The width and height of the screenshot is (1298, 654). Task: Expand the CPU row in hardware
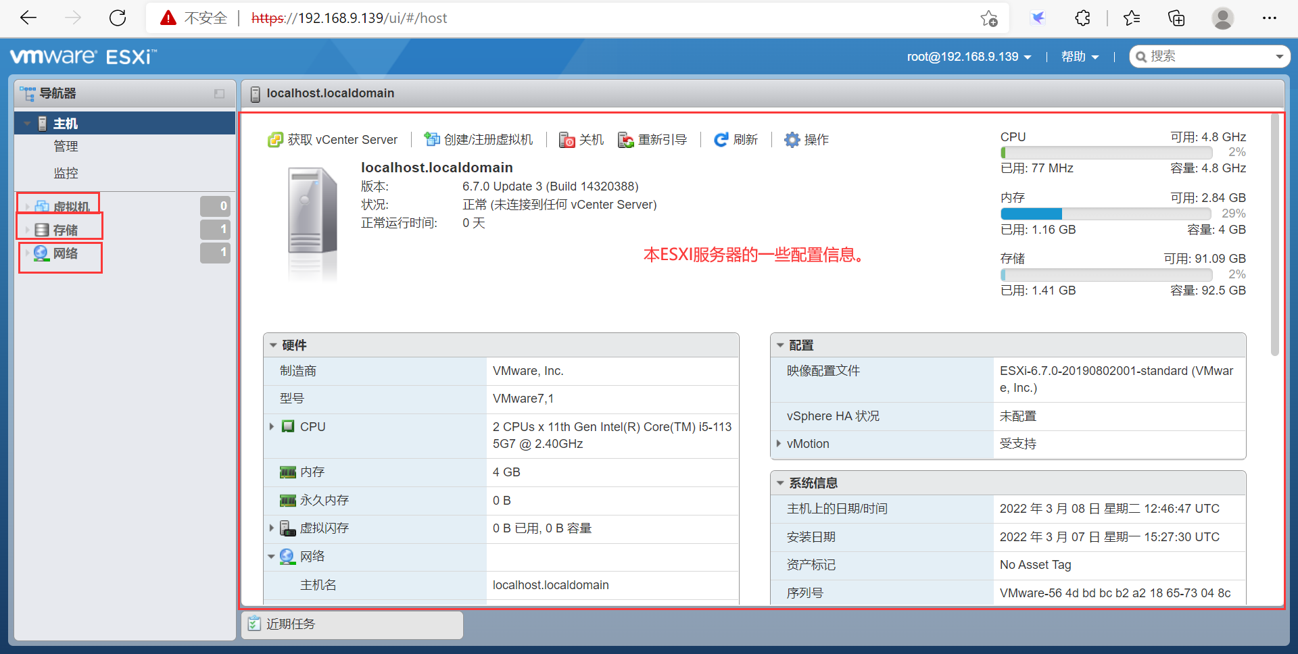(x=272, y=426)
